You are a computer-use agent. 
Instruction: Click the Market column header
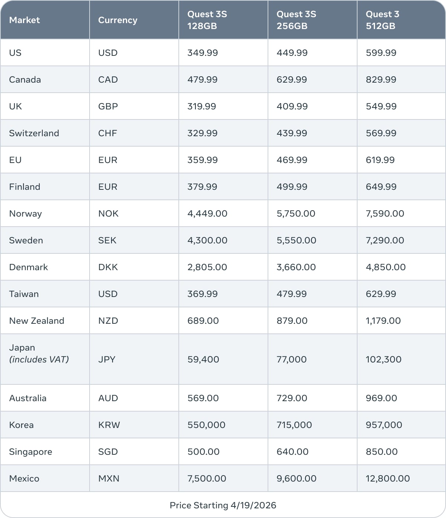(25, 20)
